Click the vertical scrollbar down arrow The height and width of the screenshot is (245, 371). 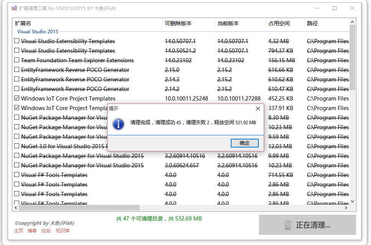pyautogui.click(x=352, y=201)
